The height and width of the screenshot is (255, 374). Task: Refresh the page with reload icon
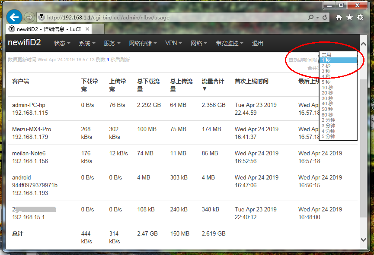point(325,18)
